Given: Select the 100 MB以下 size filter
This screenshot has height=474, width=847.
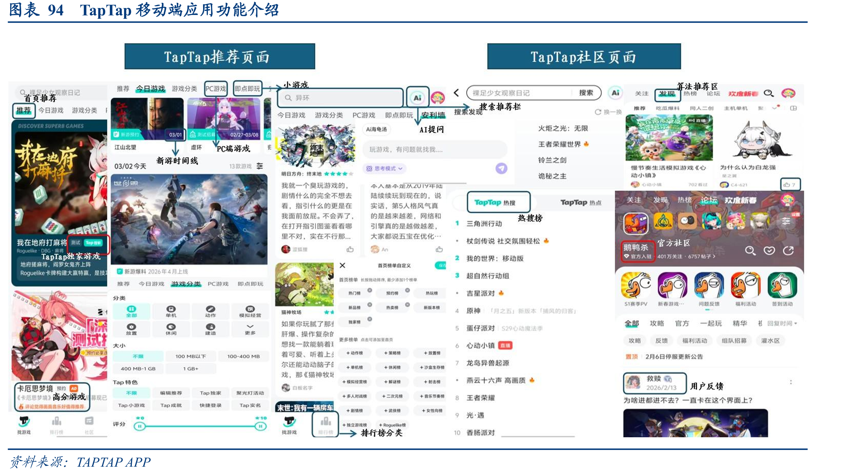Looking at the screenshot, I should (191, 357).
